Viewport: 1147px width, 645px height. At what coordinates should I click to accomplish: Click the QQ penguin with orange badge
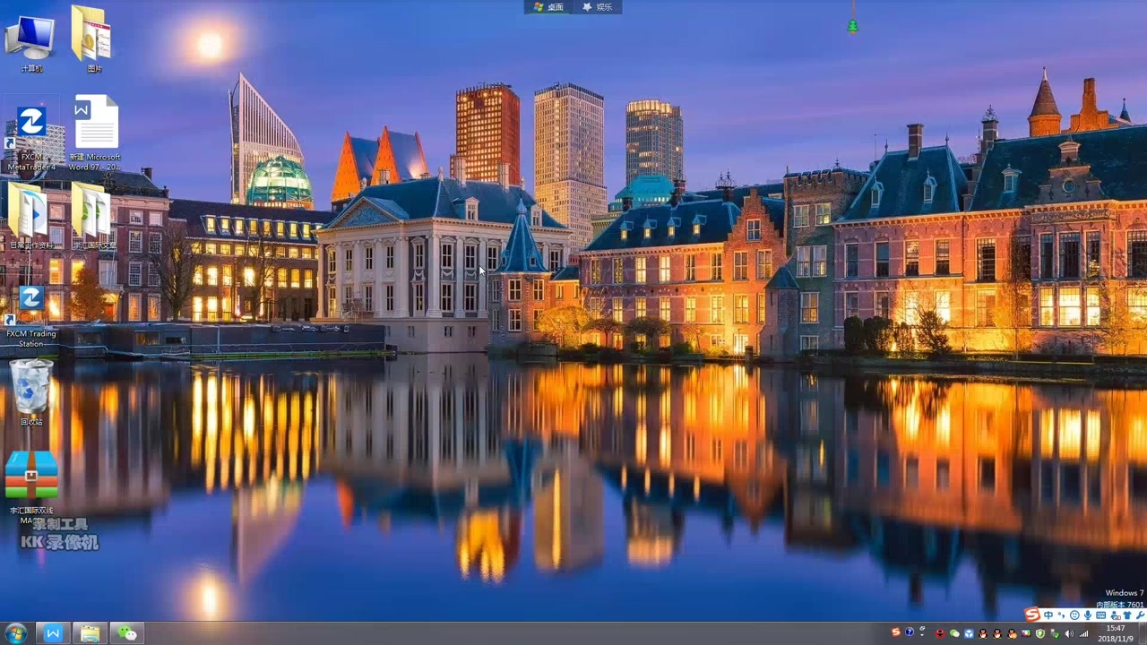point(1012,633)
